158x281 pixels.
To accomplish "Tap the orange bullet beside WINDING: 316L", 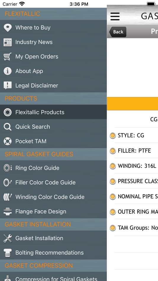I will point(113,166).
